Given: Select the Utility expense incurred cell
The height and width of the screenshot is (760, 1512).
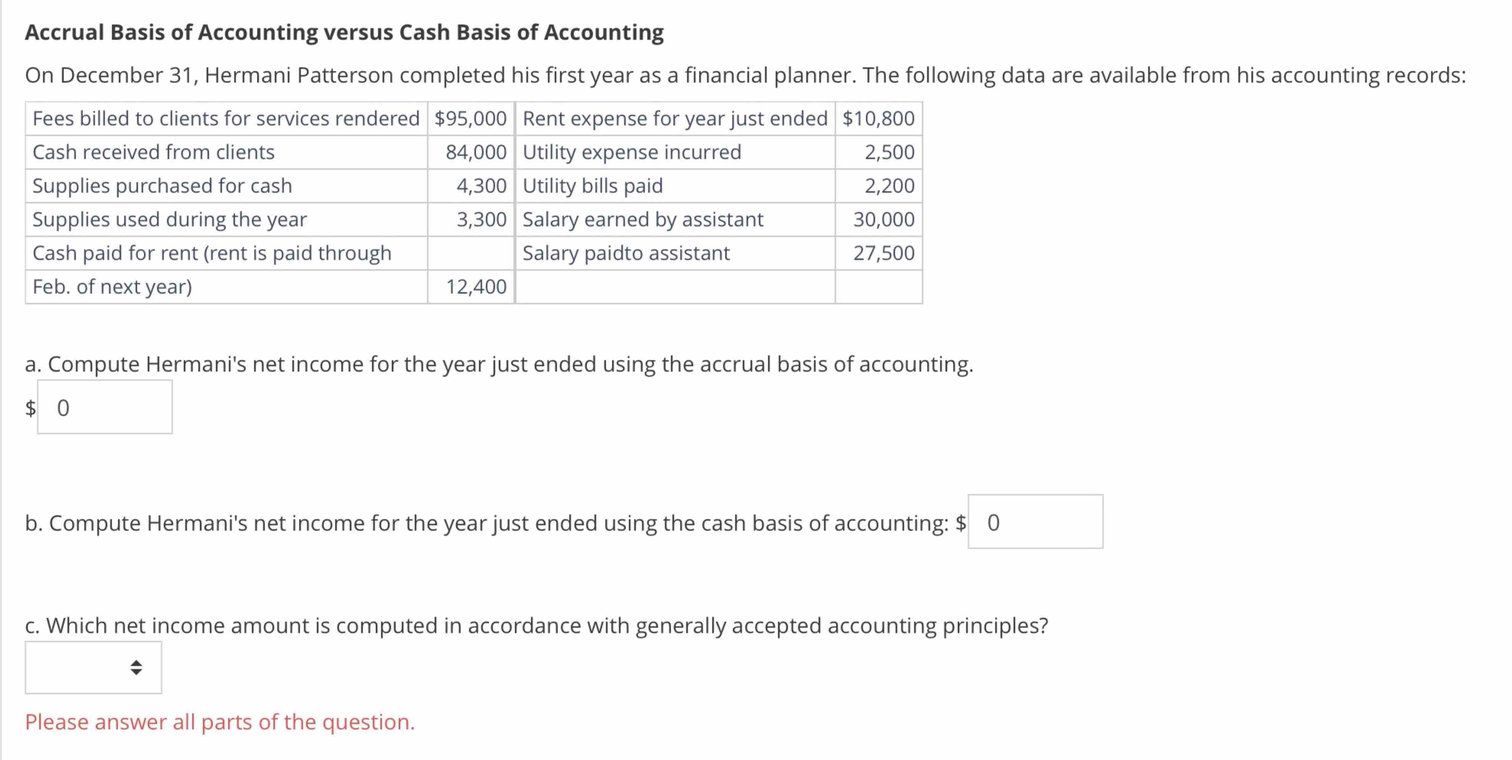Looking at the screenshot, I should [632, 152].
